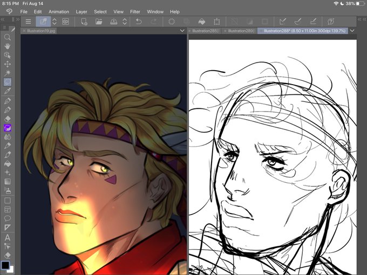The height and width of the screenshot is (275, 367).
Task: Open the View menu
Action: point(118,12)
